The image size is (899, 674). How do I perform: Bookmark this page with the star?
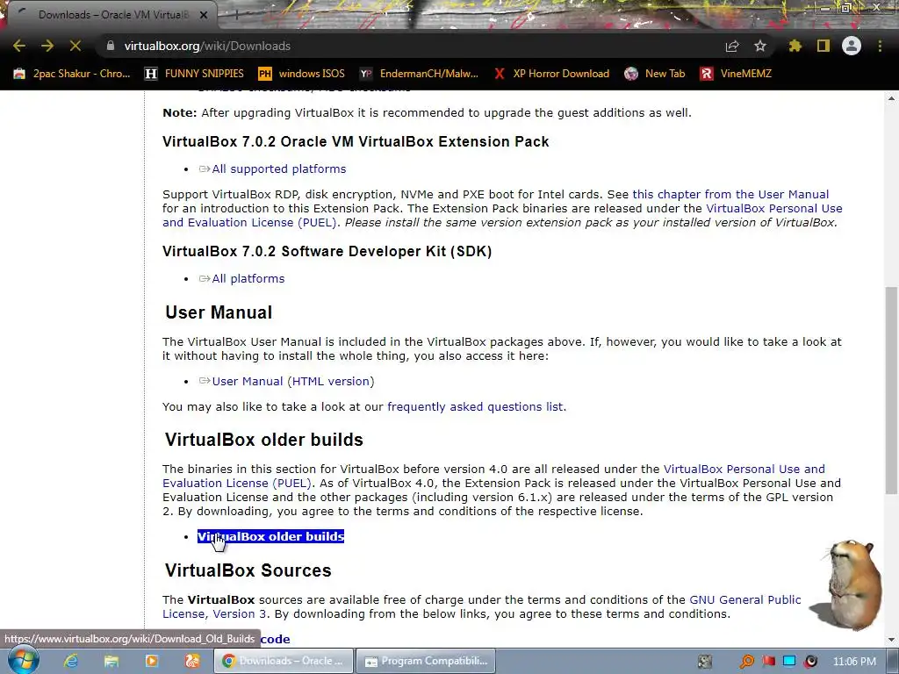760,46
